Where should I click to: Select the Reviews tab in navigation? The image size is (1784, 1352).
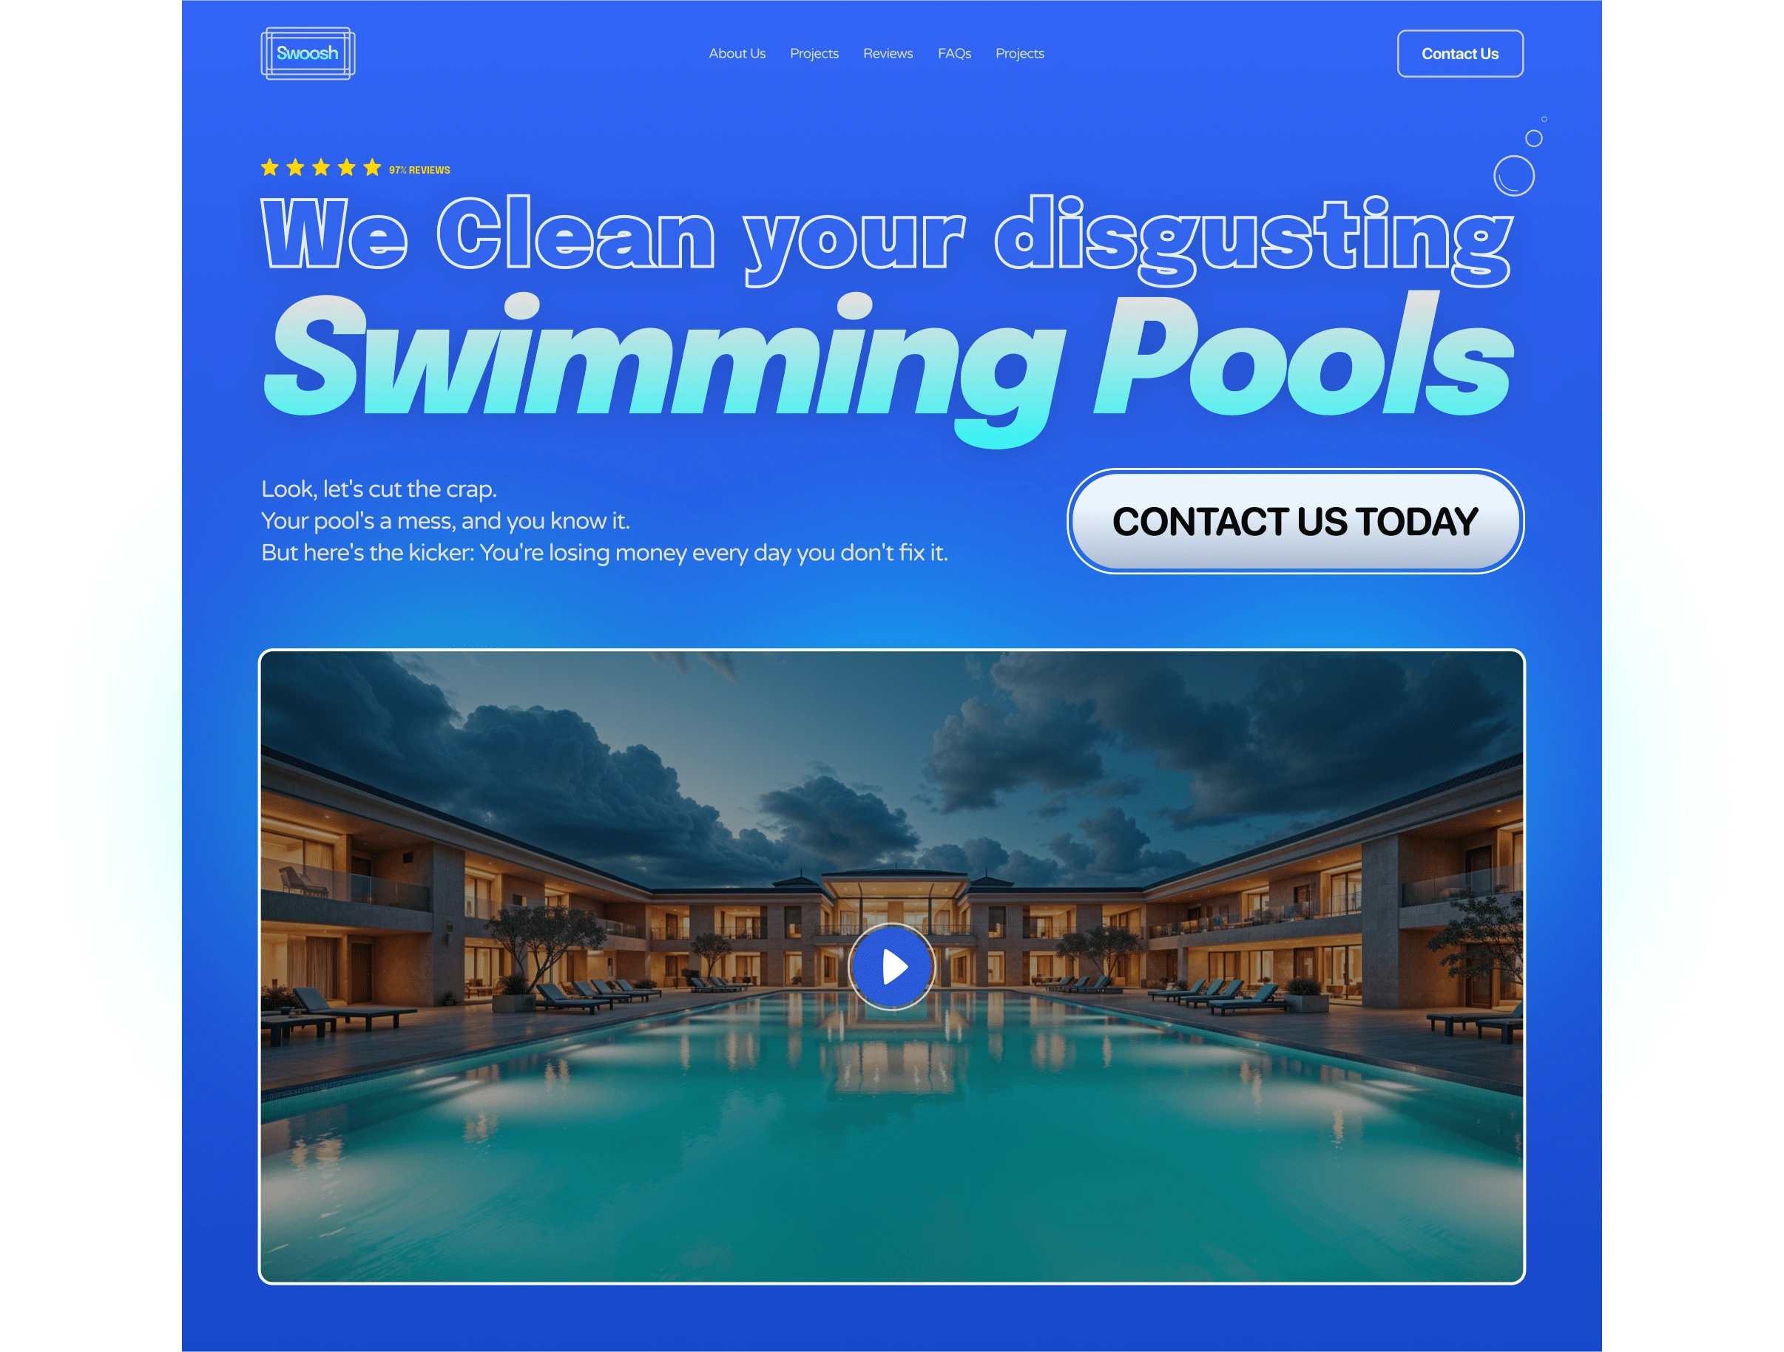886,54
